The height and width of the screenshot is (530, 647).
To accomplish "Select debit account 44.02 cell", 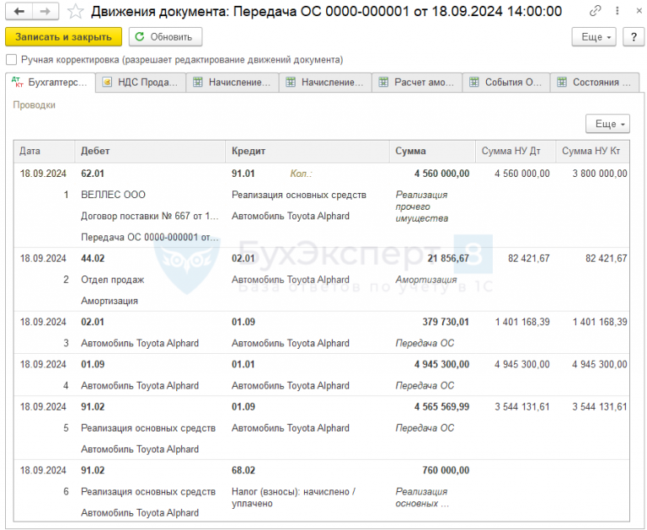I will (x=93, y=259).
